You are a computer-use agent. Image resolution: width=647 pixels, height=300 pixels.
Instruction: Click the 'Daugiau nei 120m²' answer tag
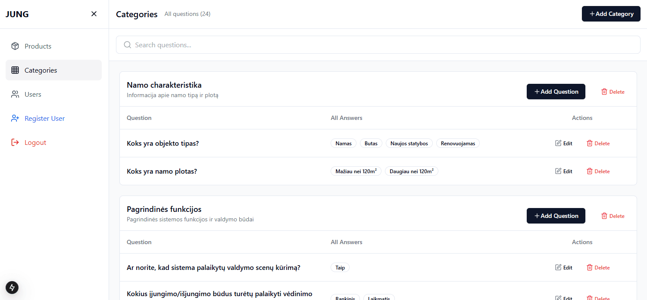[412, 171]
